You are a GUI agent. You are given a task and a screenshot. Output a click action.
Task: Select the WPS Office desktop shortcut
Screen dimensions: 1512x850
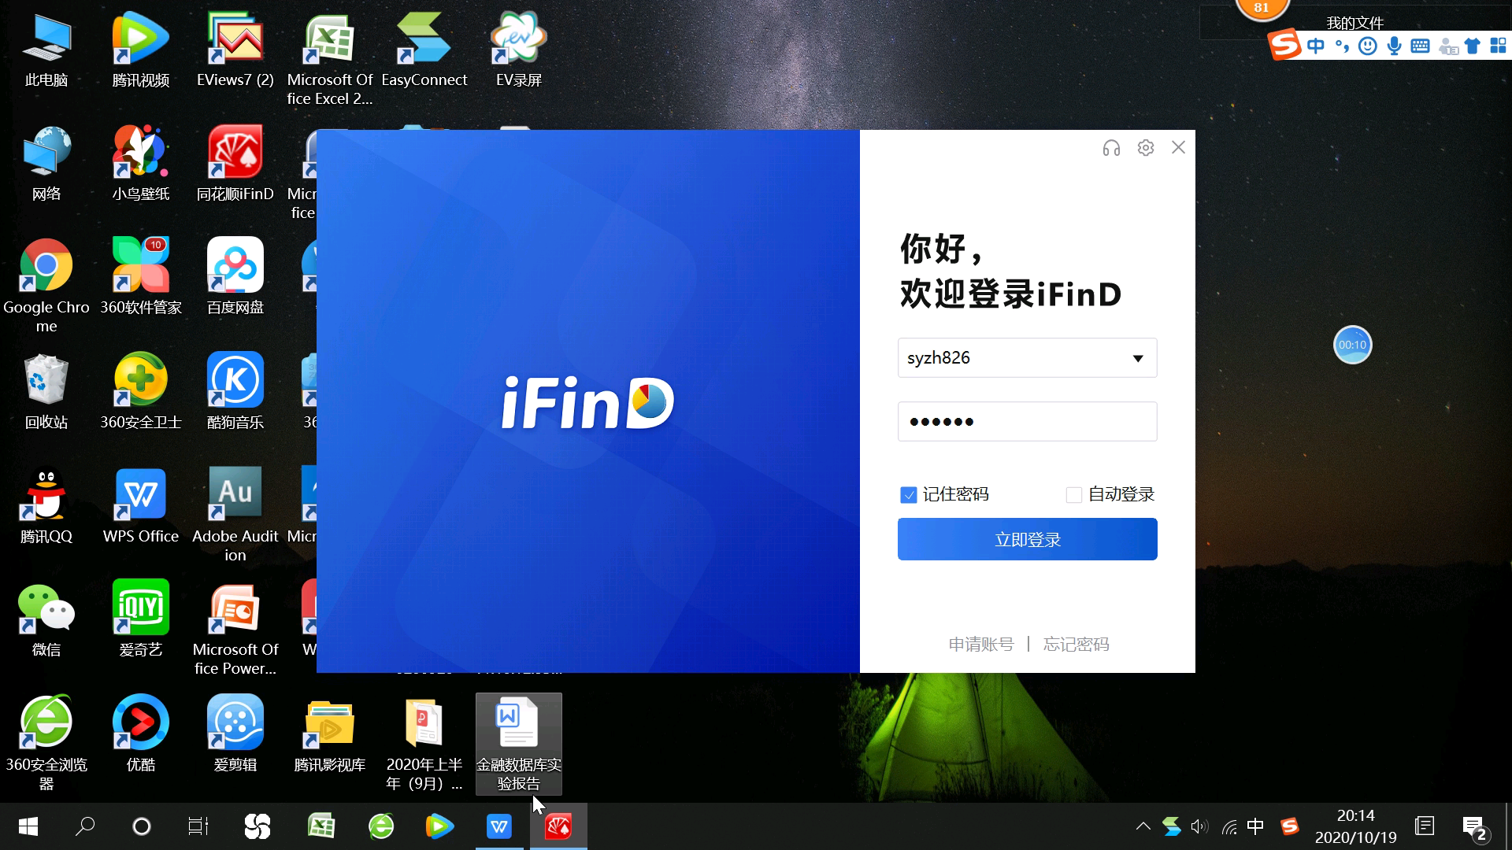click(x=141, y=505)
